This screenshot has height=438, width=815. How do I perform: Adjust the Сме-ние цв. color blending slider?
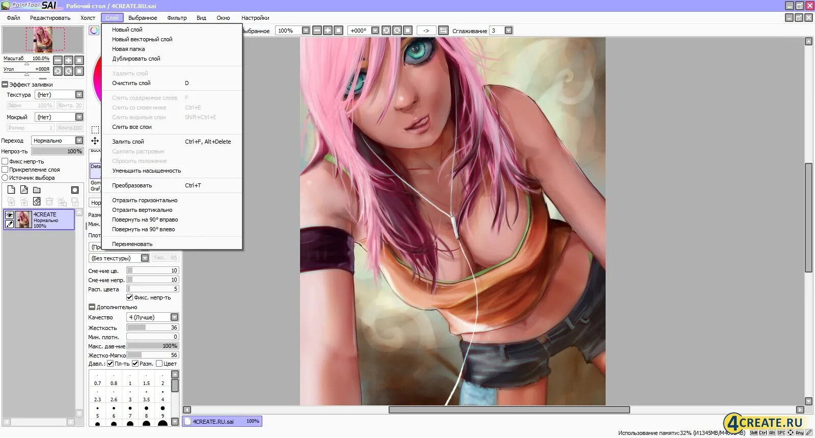(x=152, y=270)
